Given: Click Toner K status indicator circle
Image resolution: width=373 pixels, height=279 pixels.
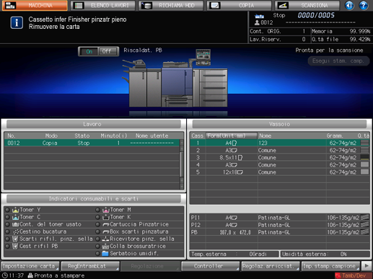Looking at the screenshot, I should coord(97,217).
